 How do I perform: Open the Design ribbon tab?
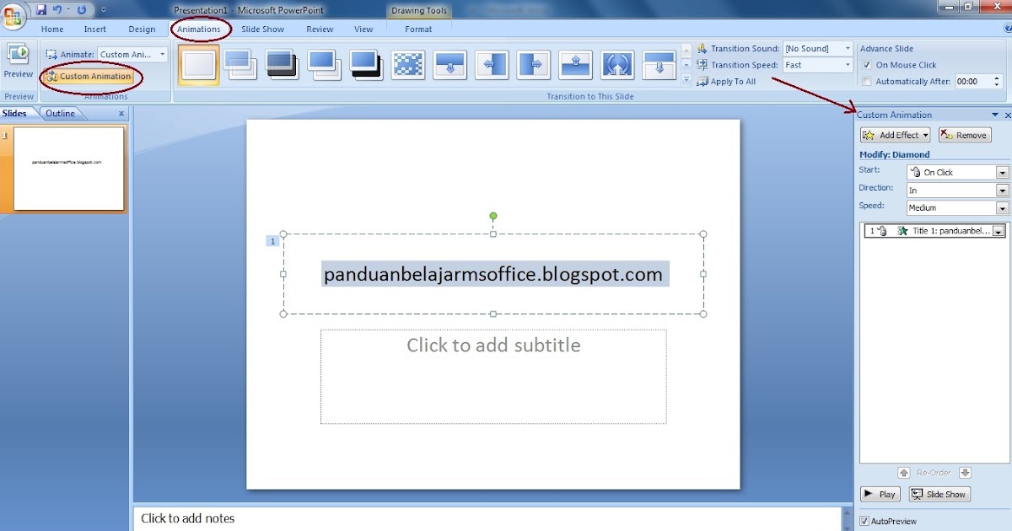click(x=142, y=29)
